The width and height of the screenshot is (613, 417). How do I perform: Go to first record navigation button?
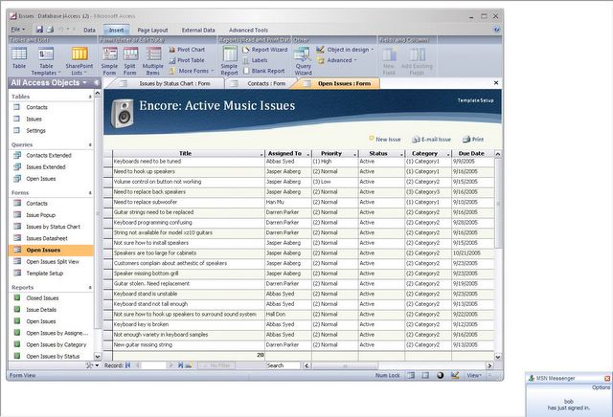127,365
